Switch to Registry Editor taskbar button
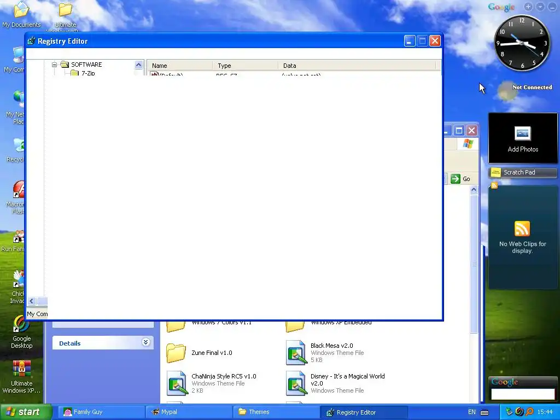 364,412
